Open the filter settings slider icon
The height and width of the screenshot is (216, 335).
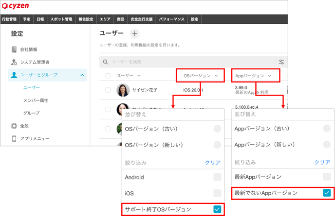(x=281, y=62)
